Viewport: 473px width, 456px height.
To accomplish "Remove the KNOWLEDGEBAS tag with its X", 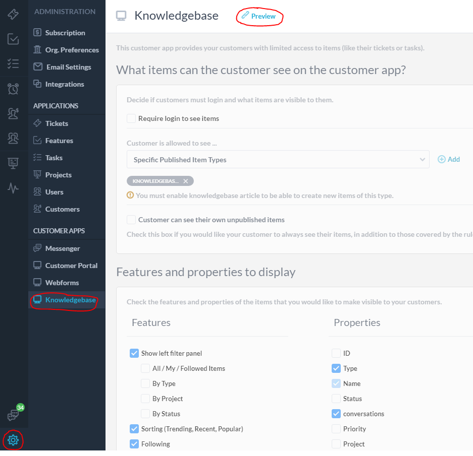I will pyautogui.click(x=185, y=181).
